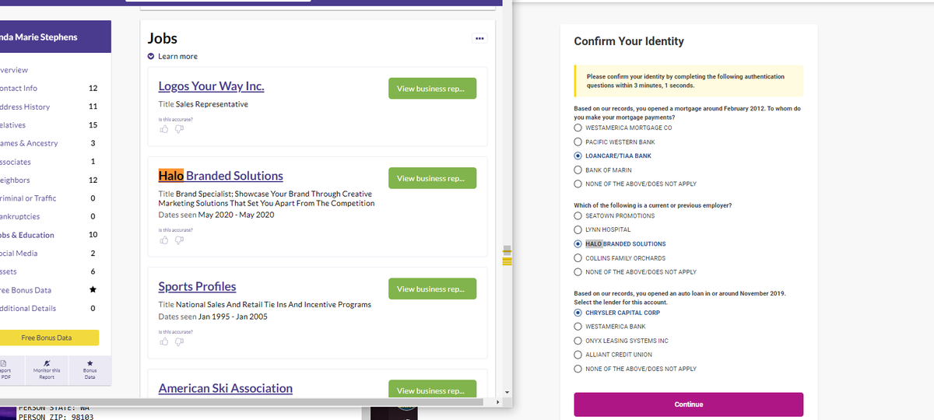
Task: Open Criminal or Traffic section
Action: tap(27, 198)
